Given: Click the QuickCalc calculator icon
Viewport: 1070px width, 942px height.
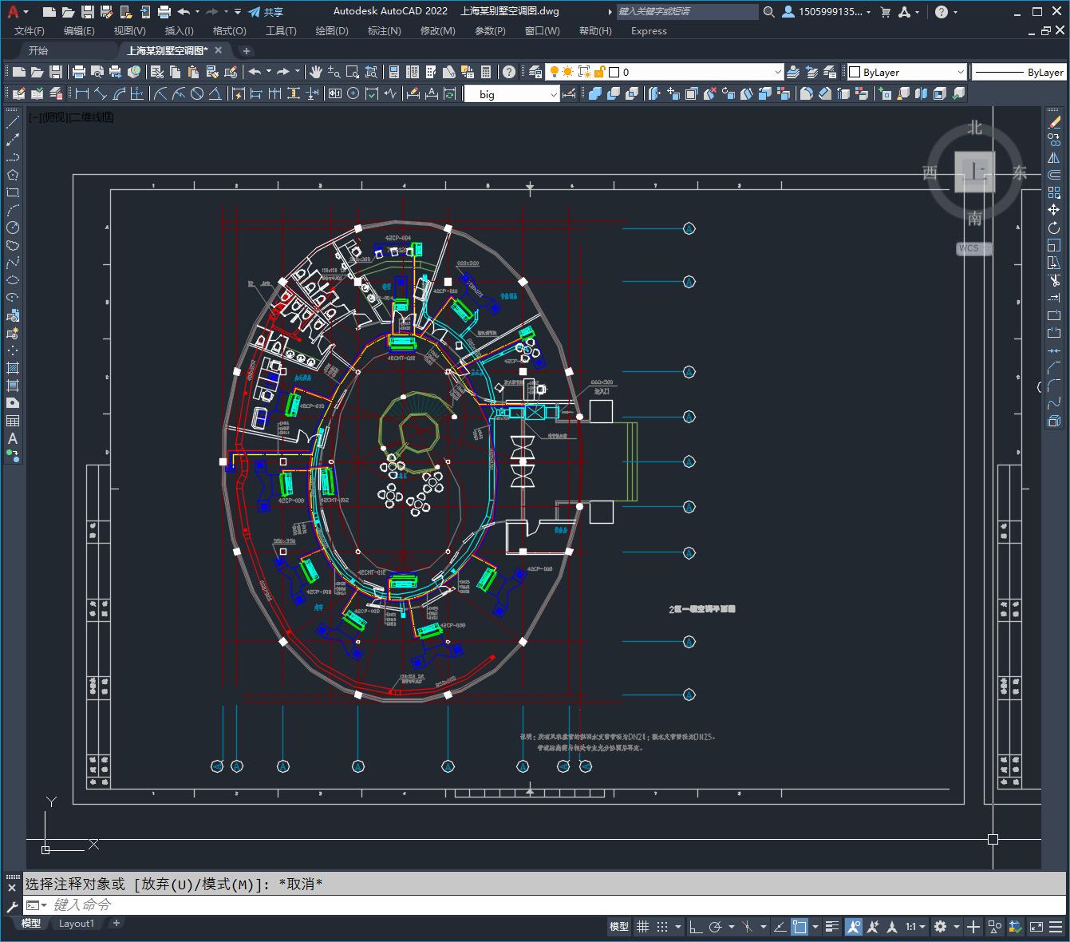Looking at the screenshot, I should coord(486,72).
